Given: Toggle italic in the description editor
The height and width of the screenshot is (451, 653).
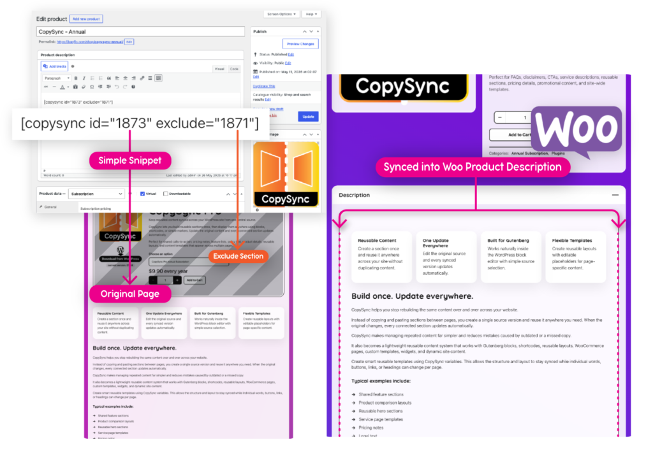Looking at the screenshot, I should coord(84,78).
